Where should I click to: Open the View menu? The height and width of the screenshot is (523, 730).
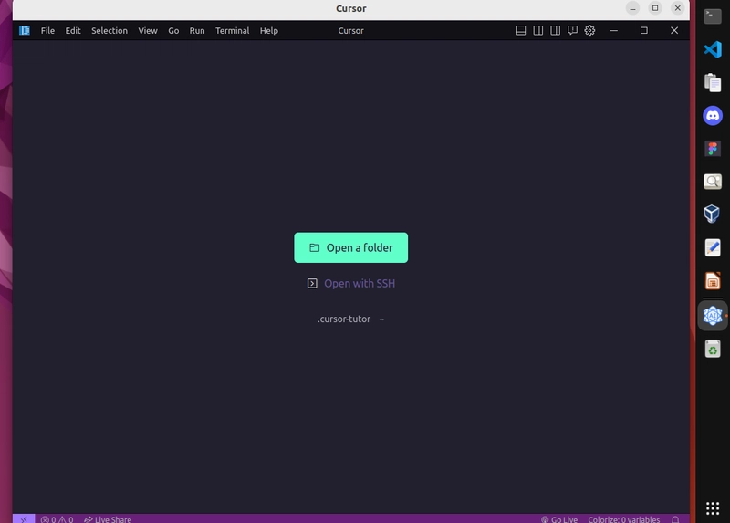(148, 30)
